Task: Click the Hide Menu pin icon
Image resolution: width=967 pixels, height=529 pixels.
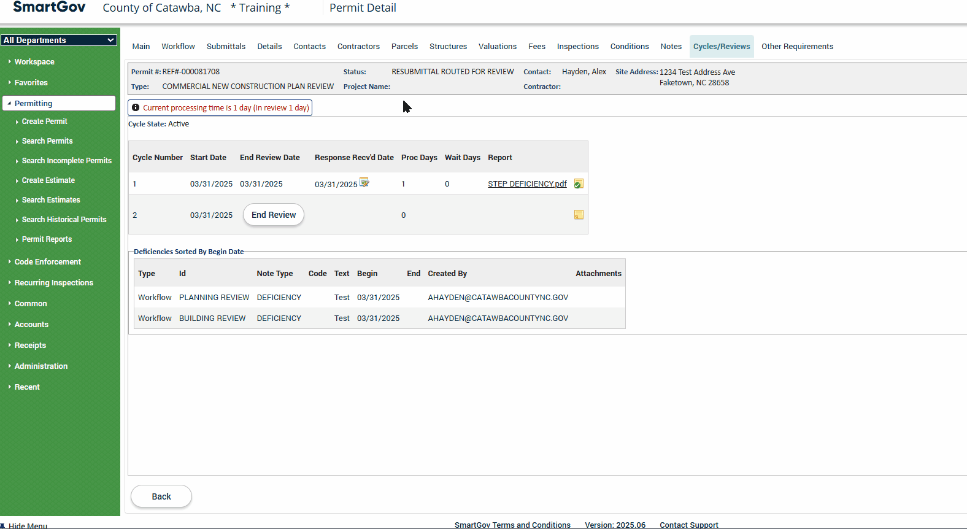Action: click(3, 525)
